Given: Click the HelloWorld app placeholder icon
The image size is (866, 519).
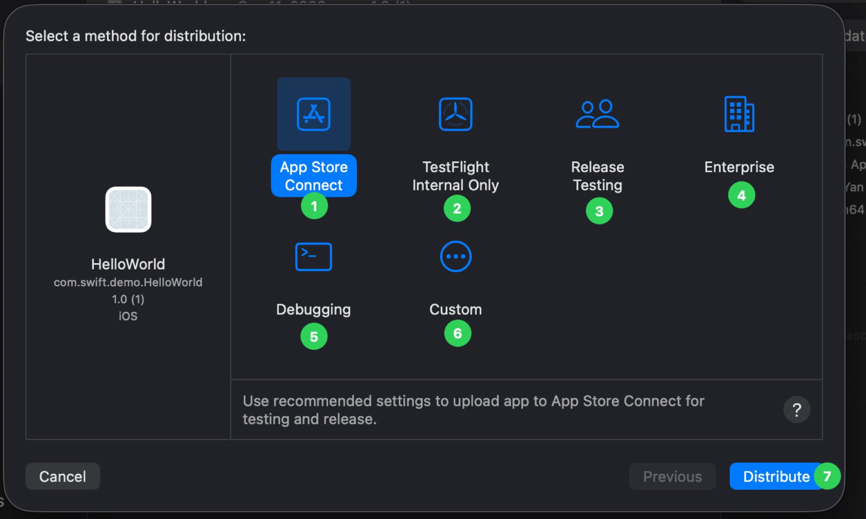Looking at the screenshot, I should point(128,209).
